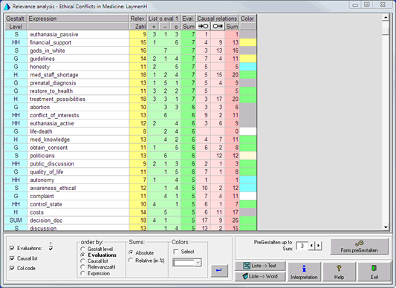Increase PreGestalten sum with right arrow
Screen dimensions: 396x288
[x=319, y=246]
